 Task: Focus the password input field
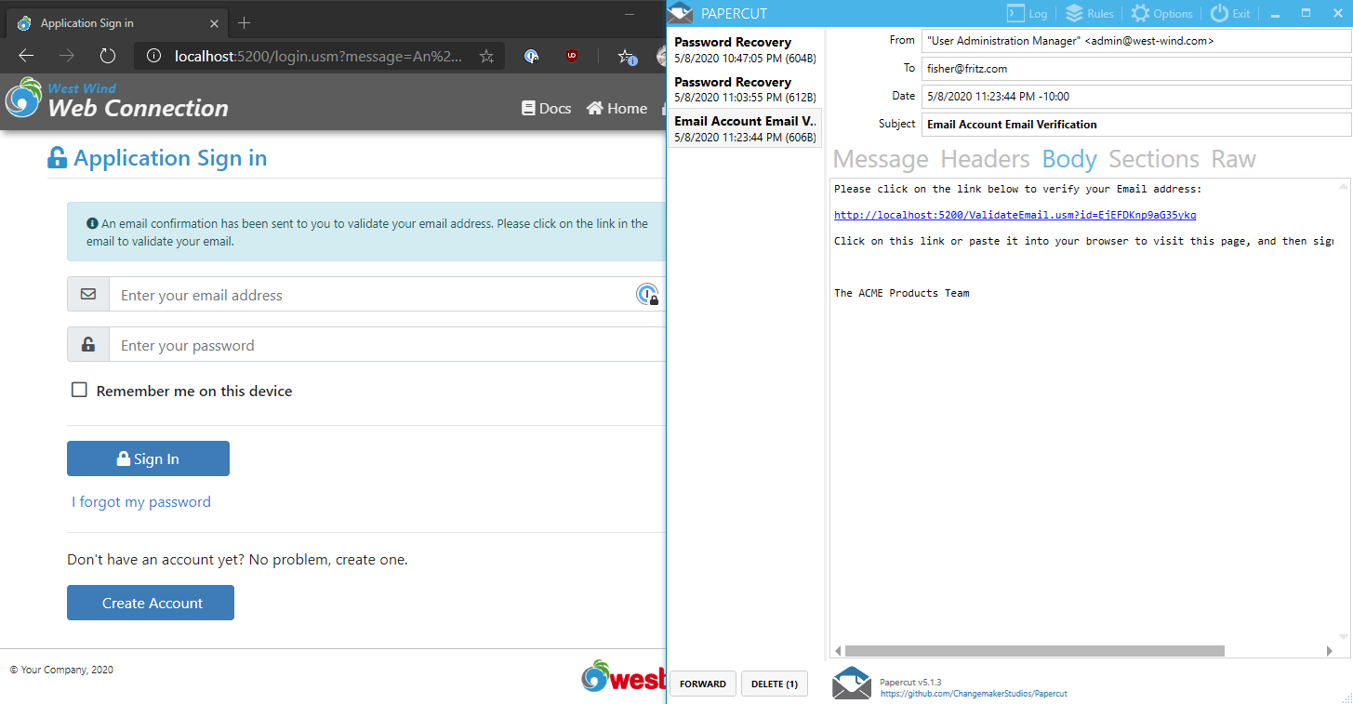tap(387, 344)
